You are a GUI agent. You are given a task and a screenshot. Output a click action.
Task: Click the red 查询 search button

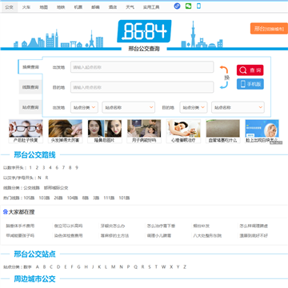[250, 70]
